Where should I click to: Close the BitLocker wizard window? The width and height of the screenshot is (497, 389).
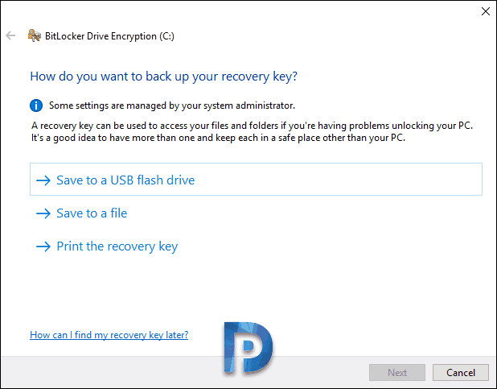click(485, 11)
